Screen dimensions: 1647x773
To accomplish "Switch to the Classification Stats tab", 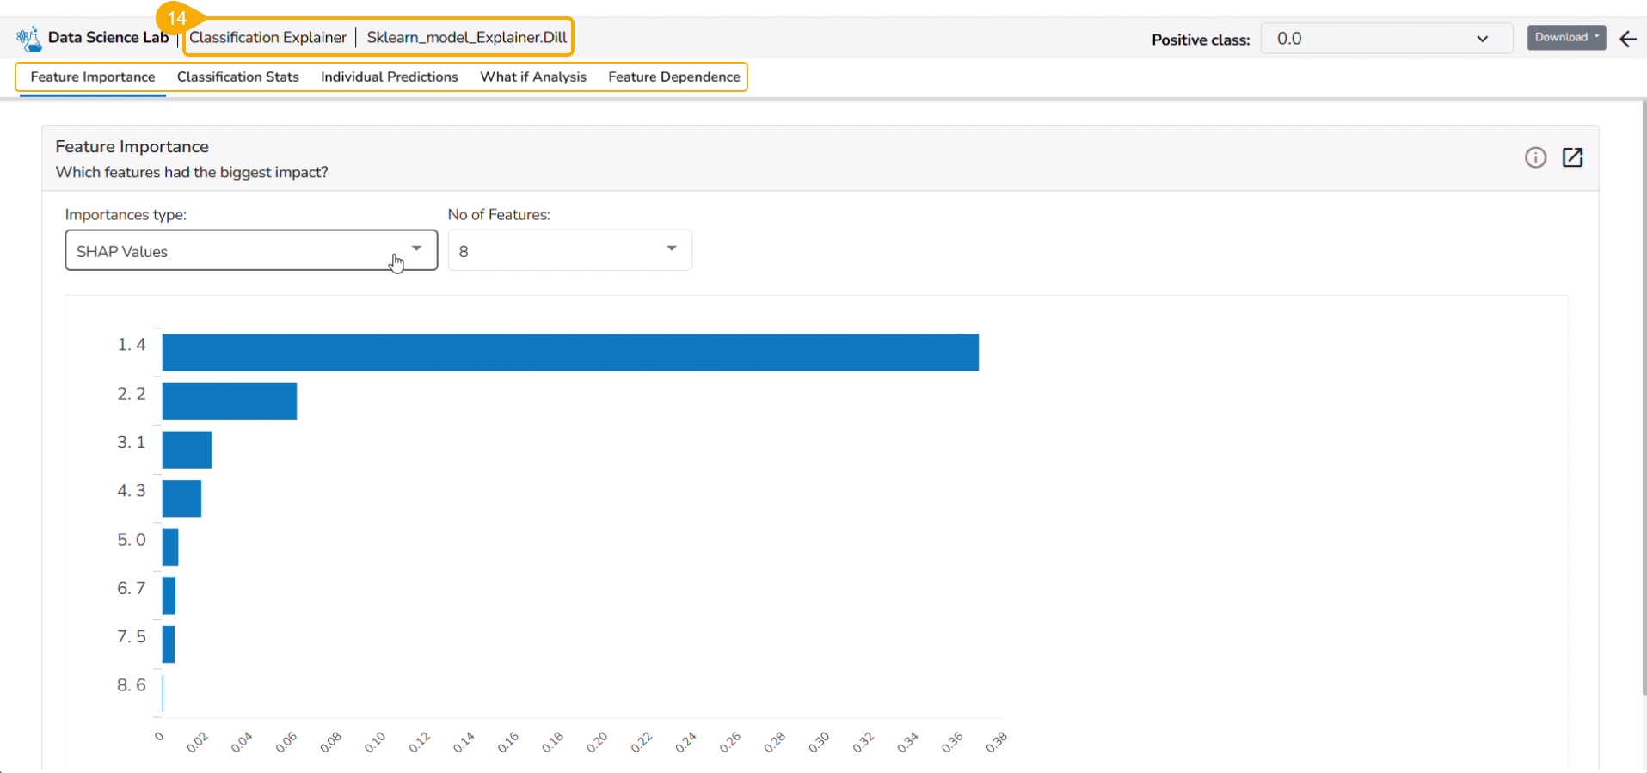I will [x=238, y=77].
